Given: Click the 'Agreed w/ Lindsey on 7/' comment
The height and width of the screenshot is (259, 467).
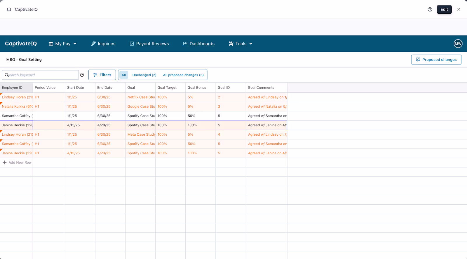Looking at the screenshot, I should point(266,135).
